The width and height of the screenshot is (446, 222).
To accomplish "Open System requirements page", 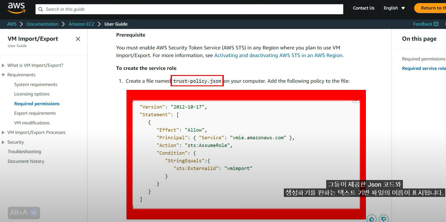I will (x=36, y=84).
